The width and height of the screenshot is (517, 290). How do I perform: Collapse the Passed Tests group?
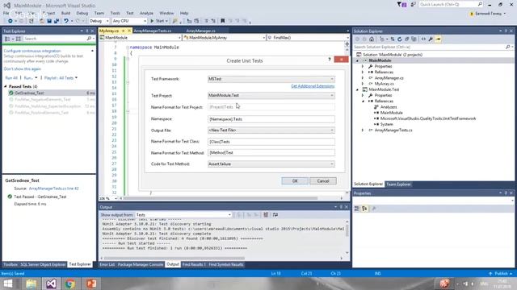(x=6, y=86)
